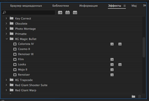Image resolution: width=149 pixels, height=101 pixels.
Task: Click accelerated badge on Film row
Action: (112, 59)
